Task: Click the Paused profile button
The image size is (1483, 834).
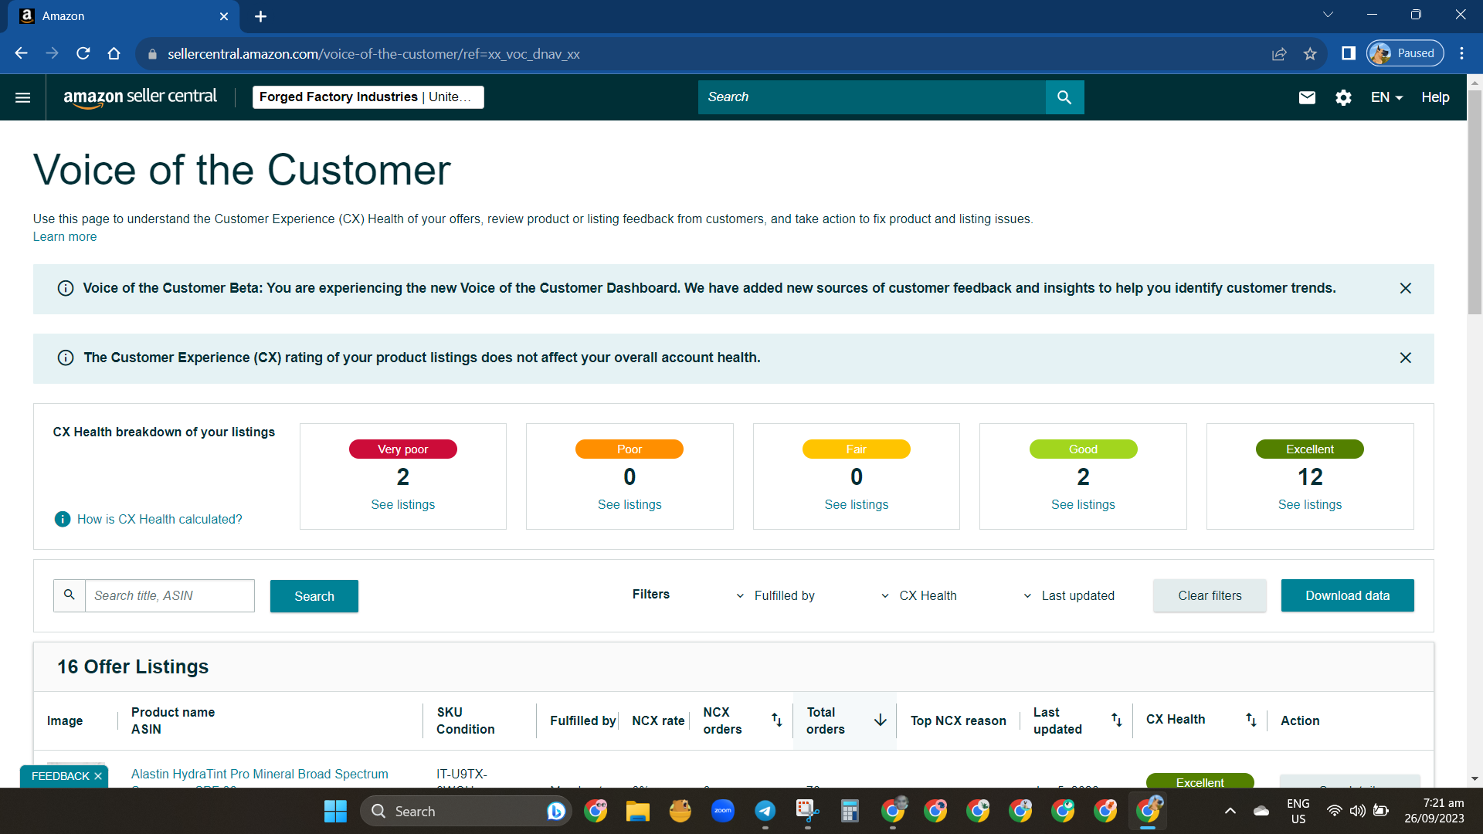Action: 1405,53
